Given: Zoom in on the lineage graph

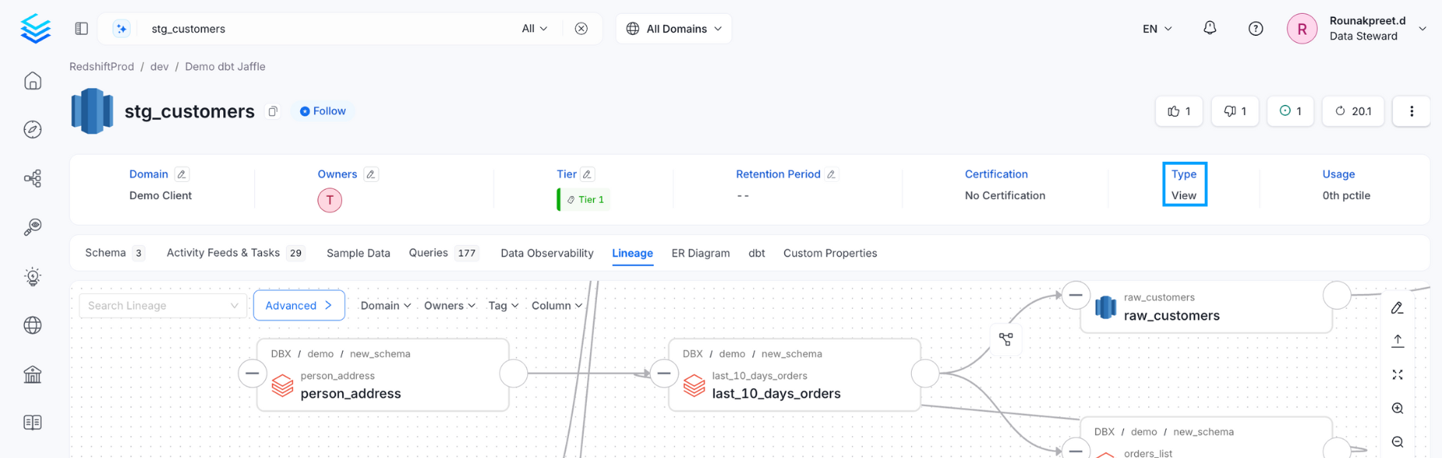Looking at the screenshot, I should 1397,408.
